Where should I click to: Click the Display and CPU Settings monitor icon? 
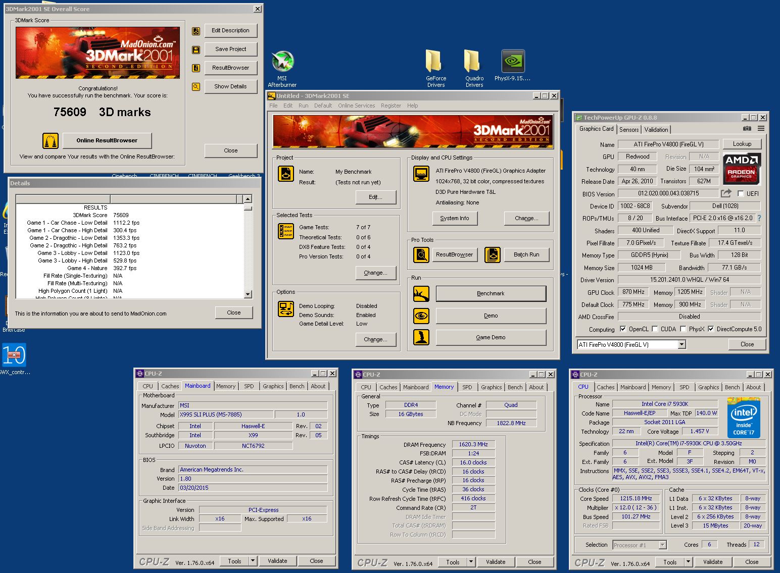(421, 174)
